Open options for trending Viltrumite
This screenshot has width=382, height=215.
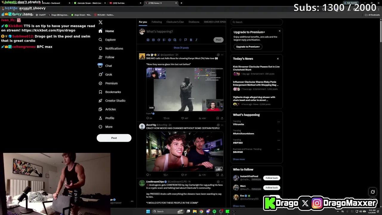[x=279, y=122]
